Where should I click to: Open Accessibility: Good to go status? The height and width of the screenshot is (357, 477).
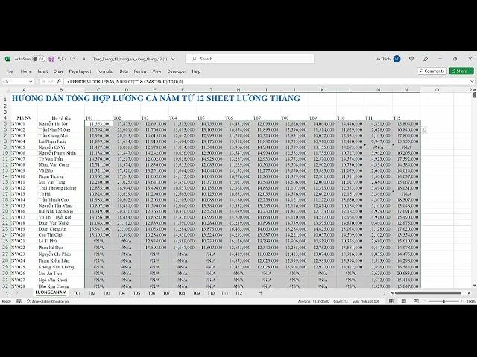(x=48, y=301)
